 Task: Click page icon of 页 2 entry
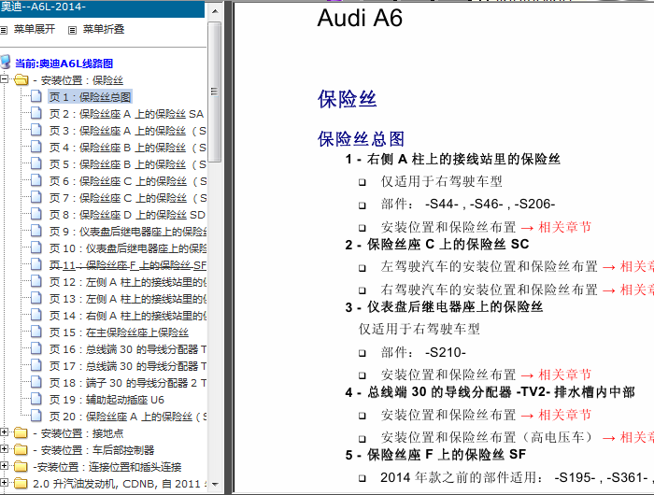pyautogui.click(x=36, y=113)
